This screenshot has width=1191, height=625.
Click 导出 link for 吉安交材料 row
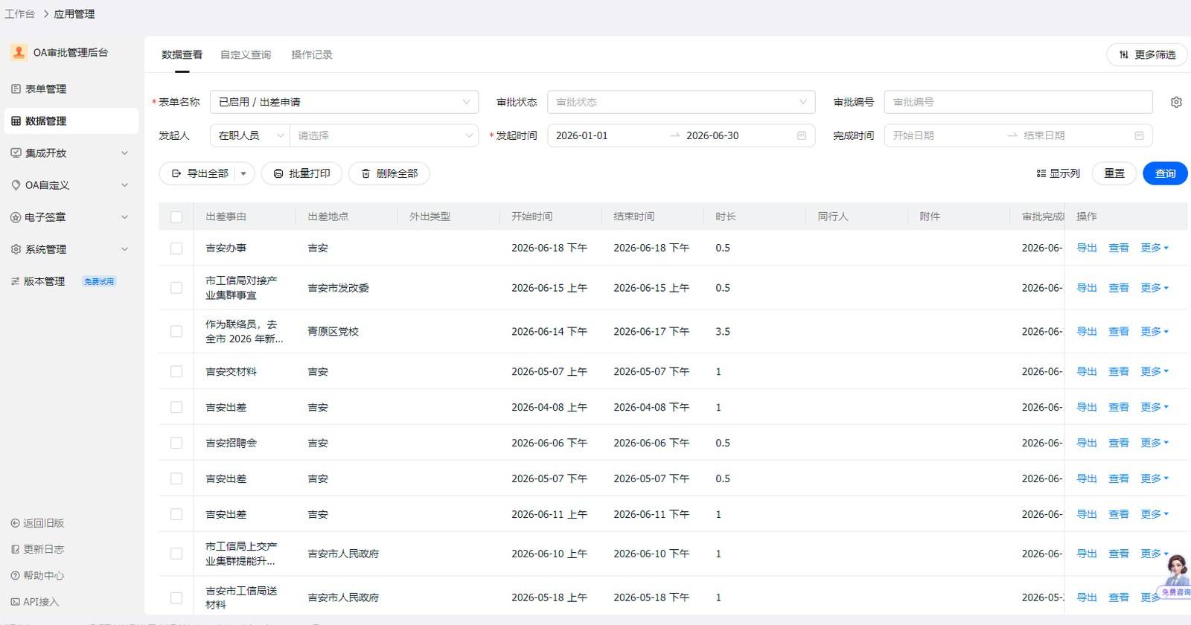(1087, 371)
